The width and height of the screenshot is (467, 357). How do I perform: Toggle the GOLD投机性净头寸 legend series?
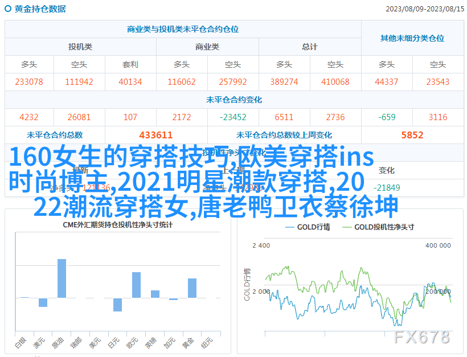coord(378,227)
